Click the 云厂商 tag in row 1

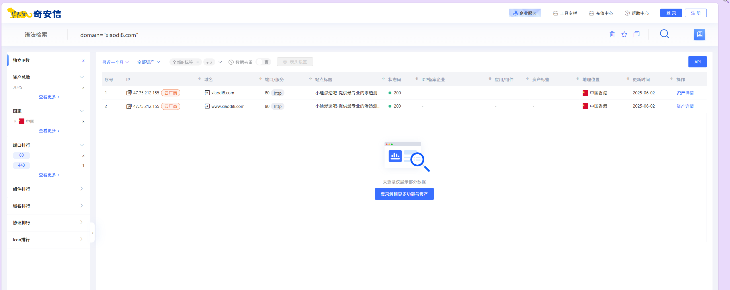coord(171,93)
